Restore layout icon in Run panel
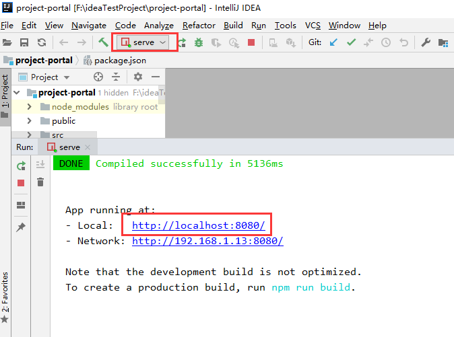Screen dimensions: 454x337 pos(21,205)
